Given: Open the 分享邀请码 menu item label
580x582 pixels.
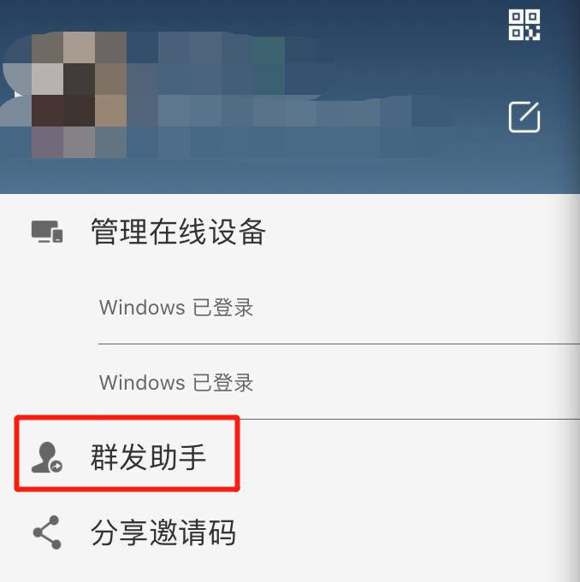Looking at the screenshot, I should 163,532.
